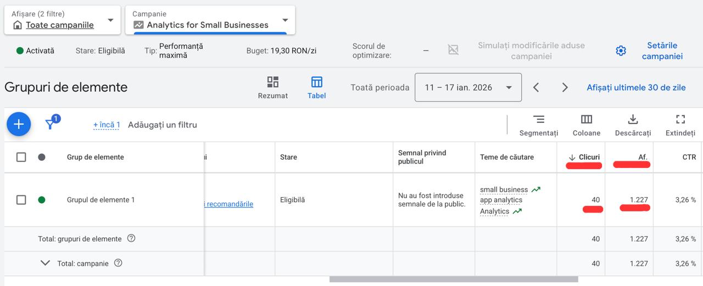Click app analytics search theme
This screenshot has height=286, width=703.
tap(501, 200)
